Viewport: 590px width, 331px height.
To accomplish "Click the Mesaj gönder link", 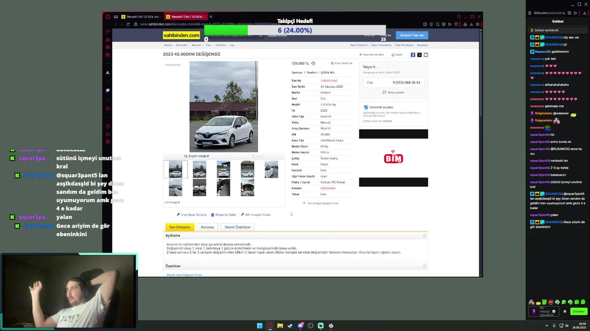I will point(394,92).
